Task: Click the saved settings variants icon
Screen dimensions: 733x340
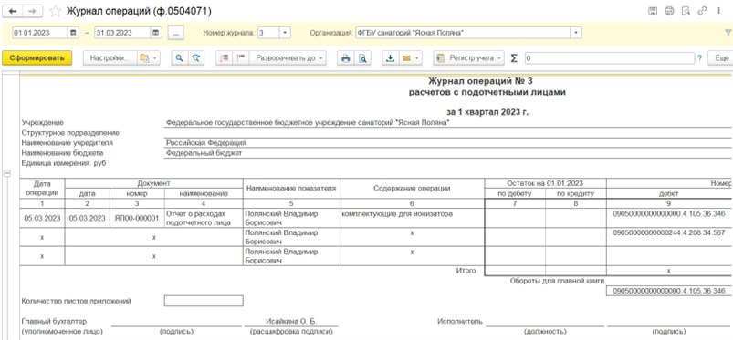Action: pyautogui.click(x=149, y=58)
